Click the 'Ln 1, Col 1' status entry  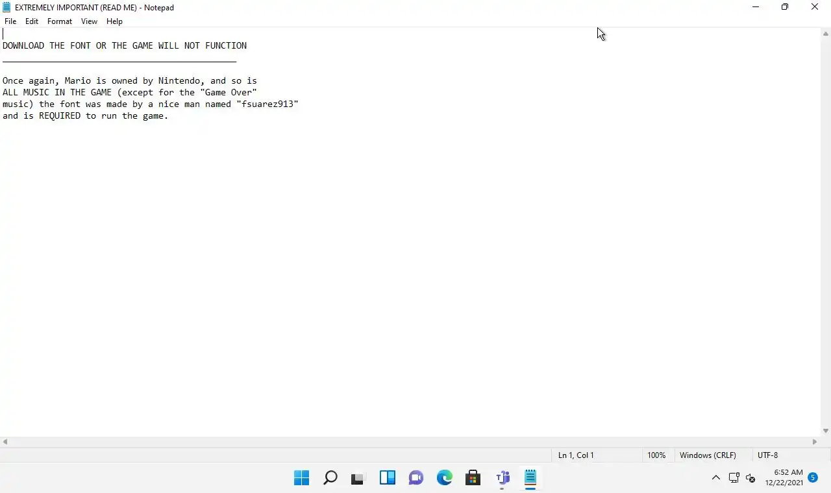pyautogui.click(x=576, y=455)
